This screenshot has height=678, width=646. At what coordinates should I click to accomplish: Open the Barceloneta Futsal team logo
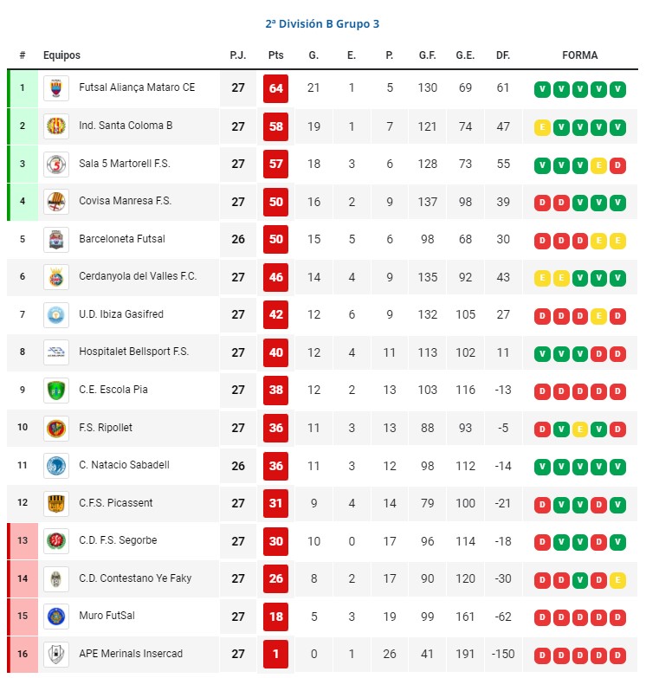(56, 239)
